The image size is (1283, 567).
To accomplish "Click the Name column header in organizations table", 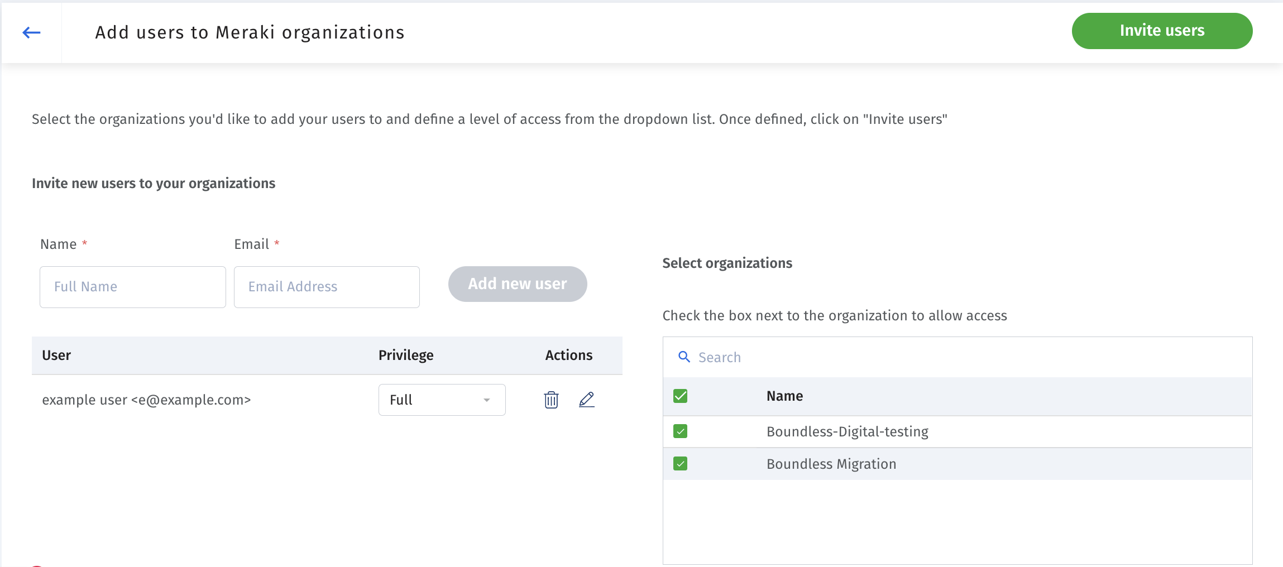I will (784, 396).
